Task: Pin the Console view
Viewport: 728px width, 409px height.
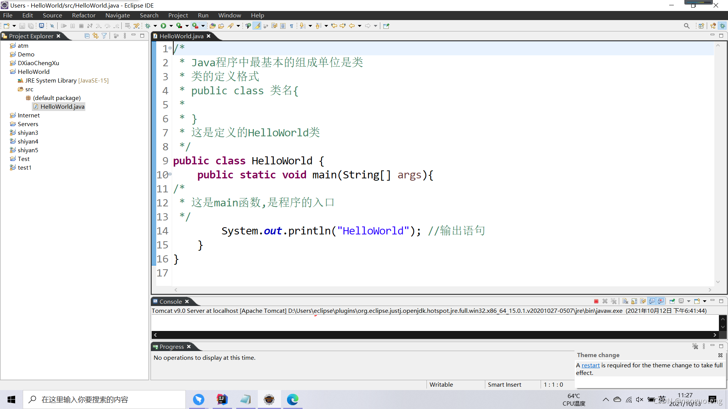Action: coord(672,301)
